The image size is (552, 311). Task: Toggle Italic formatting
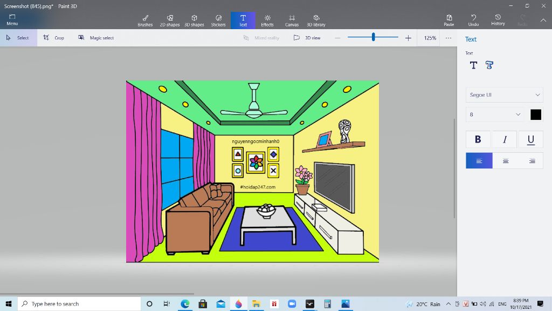click(505, 139)
